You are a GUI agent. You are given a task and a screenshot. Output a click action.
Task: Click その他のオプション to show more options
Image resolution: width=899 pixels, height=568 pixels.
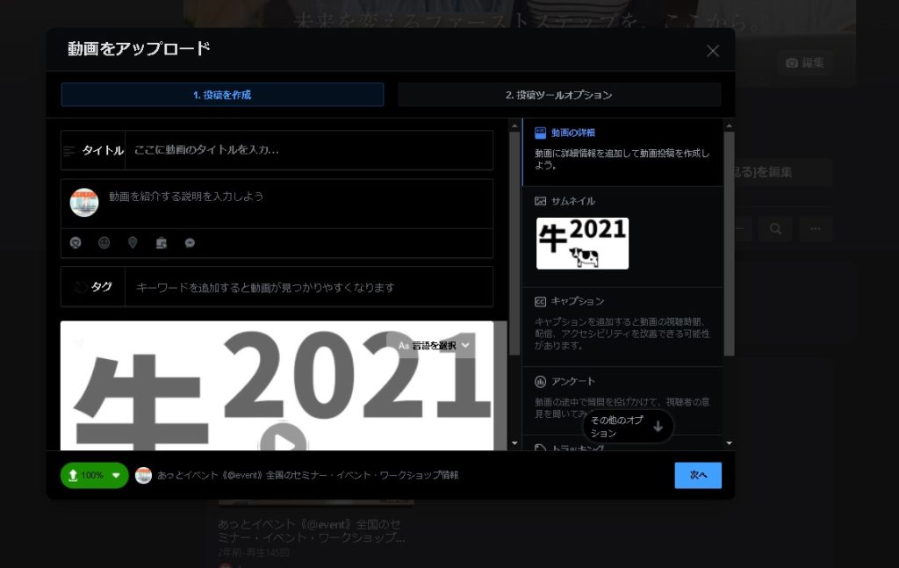(628, 427)
